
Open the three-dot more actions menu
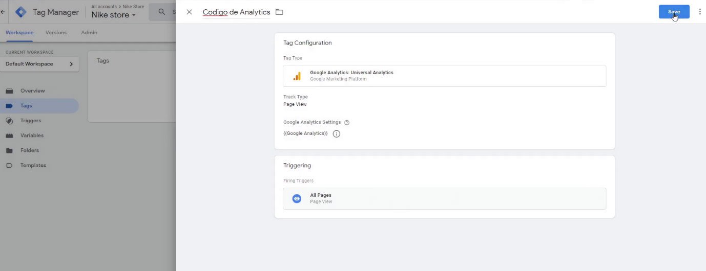tap(700, 12)
